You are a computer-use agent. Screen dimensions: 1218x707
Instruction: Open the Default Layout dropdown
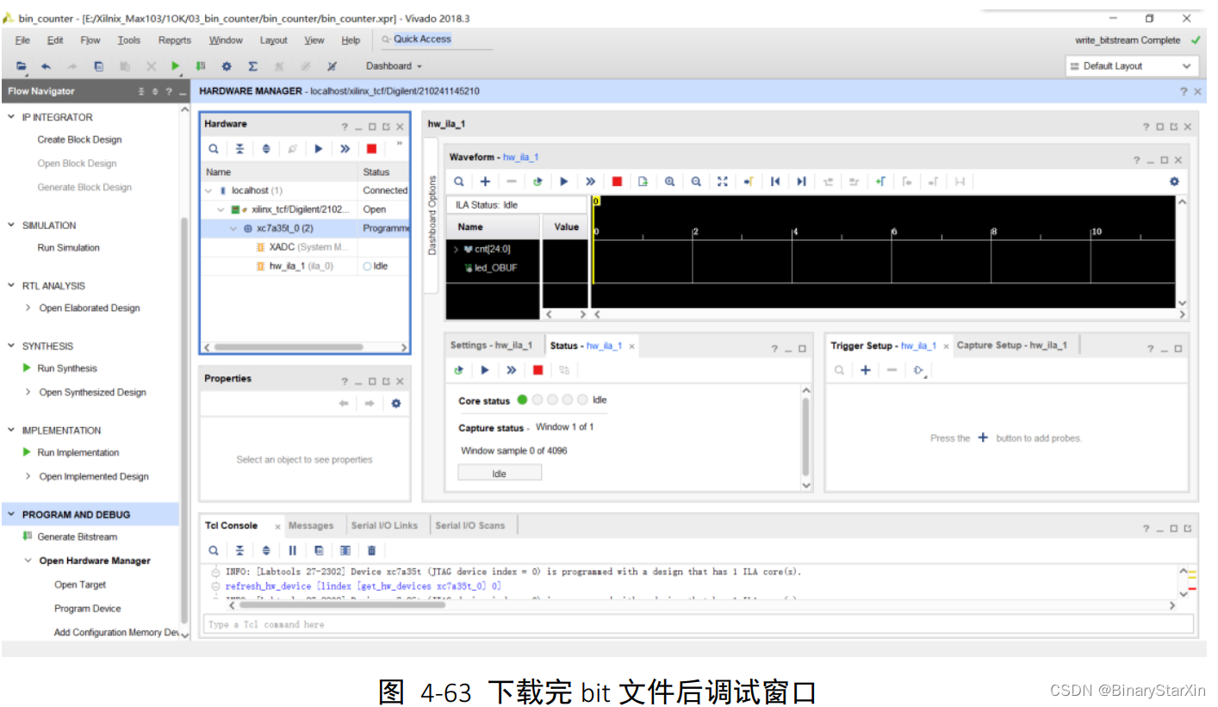click(x=1132, y=65)
